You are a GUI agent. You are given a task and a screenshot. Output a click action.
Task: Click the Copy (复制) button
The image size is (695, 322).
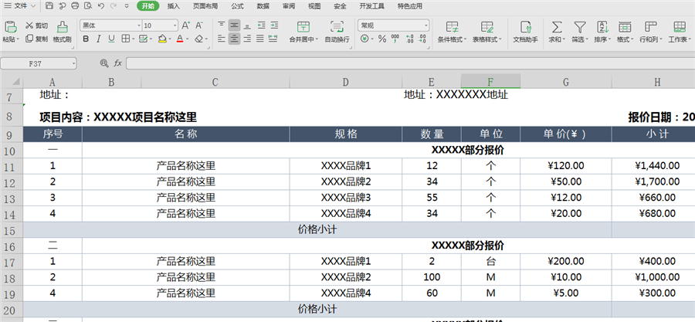click(36, 39)
